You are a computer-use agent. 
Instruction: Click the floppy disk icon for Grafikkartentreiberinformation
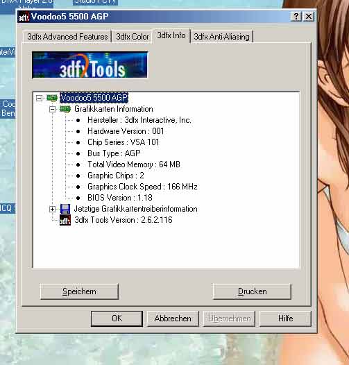pyautogui.click(x=65, y=209)
